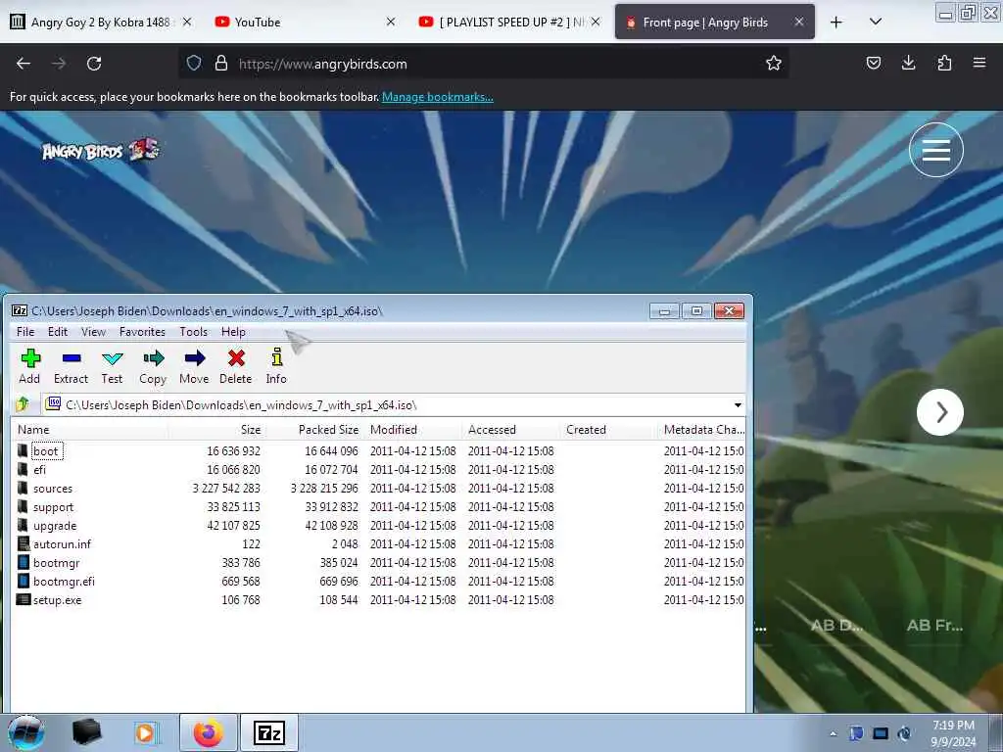Open Firefox from the taskbar
This screenshot has height=752, width=1003.
point(209,732)
